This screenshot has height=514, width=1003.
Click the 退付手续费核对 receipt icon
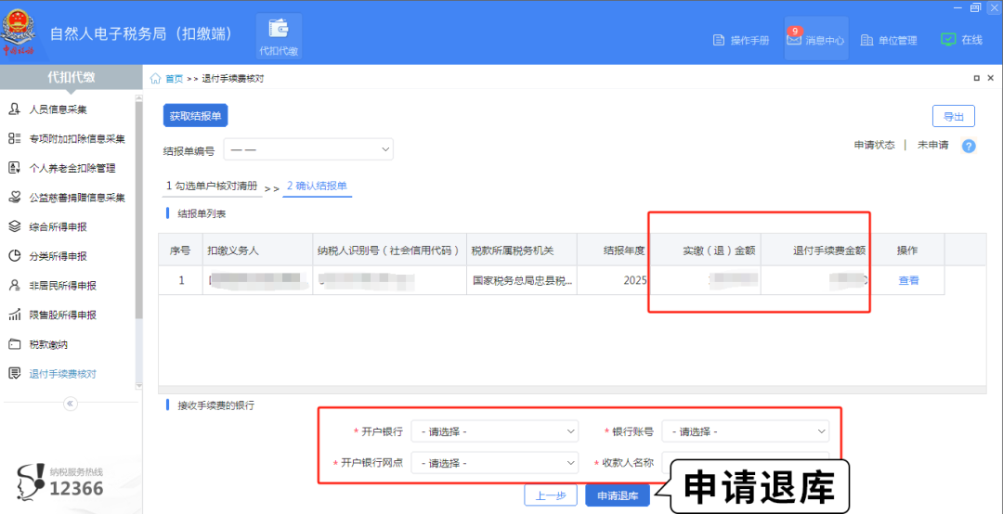(15, 374)
